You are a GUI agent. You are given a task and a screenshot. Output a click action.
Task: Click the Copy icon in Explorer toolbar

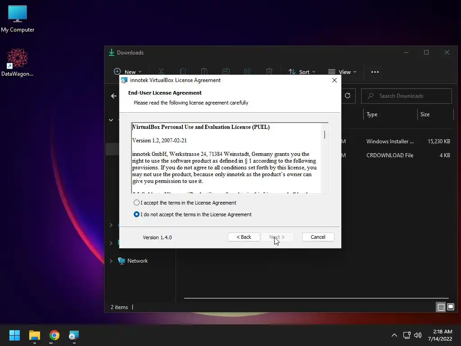183,72
